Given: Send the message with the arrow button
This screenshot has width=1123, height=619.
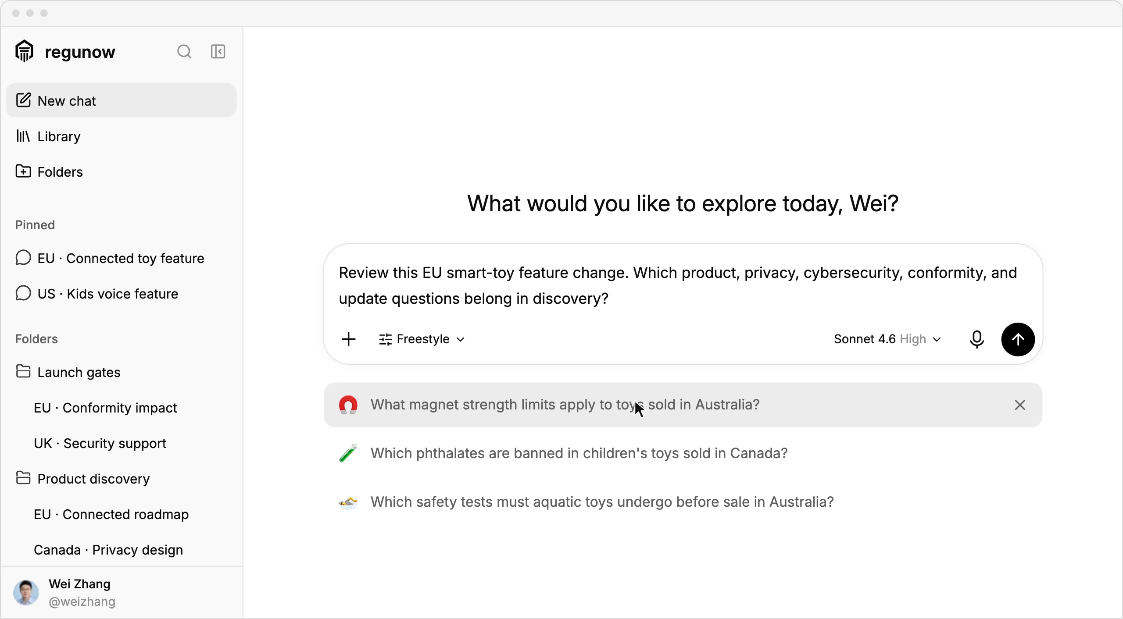Looking at the screenshot, I should point(1018,339).
